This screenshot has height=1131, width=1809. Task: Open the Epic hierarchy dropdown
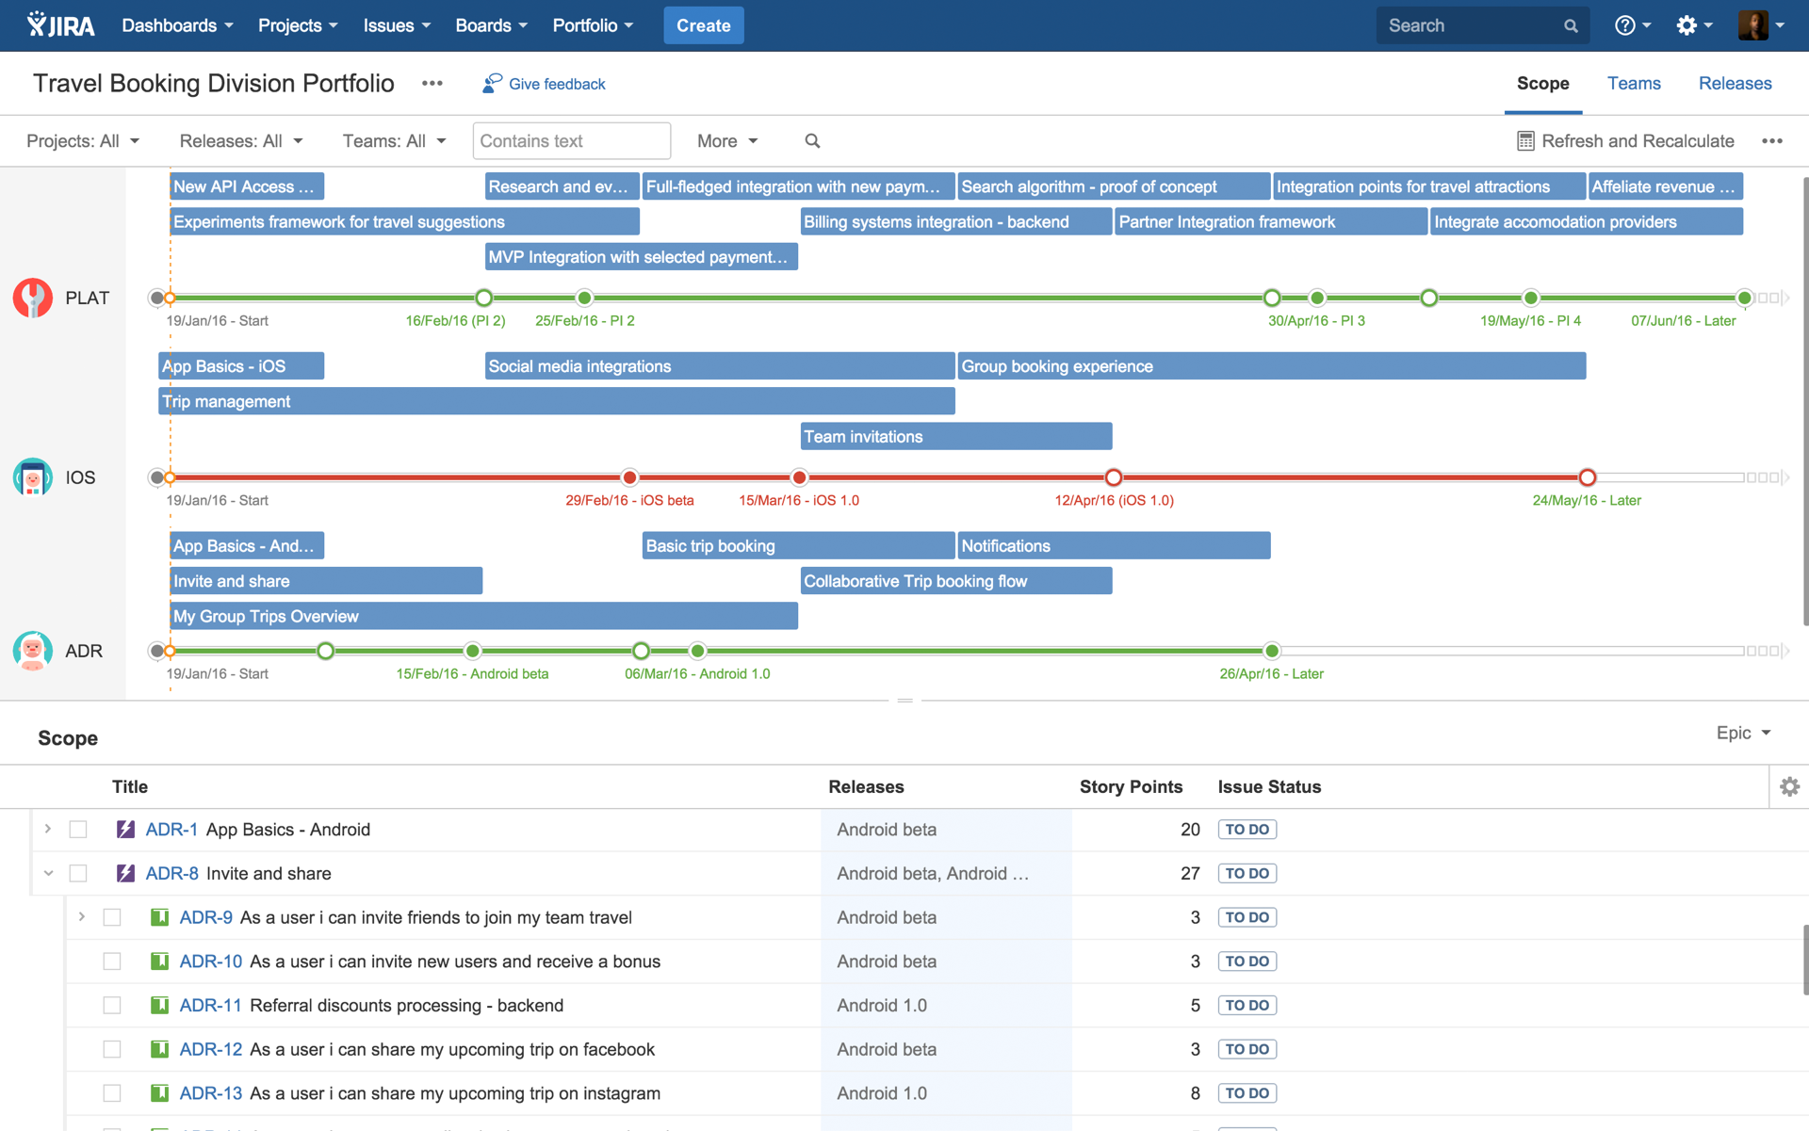(x=1743, y=733)
